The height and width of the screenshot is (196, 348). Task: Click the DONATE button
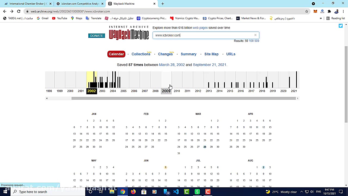[x=97, y=36]
